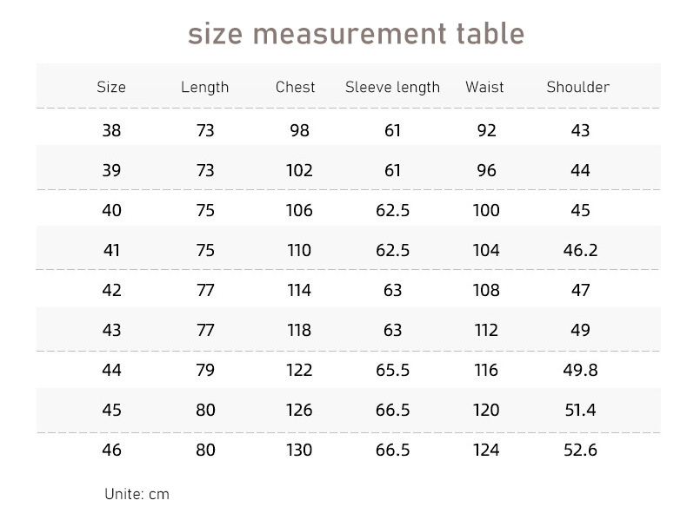This screenshot has width=687, height=520.
Task: Click the Shoulder column header
Action: coord(577,87)
